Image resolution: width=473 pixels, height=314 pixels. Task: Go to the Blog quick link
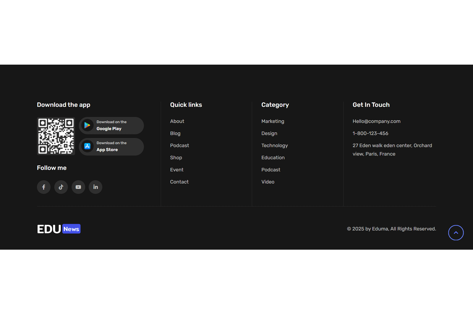[175, 133]
